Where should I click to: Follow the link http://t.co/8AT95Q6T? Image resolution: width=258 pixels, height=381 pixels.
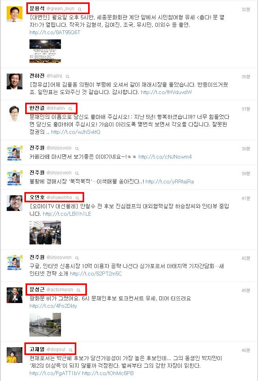click(55, 32)
